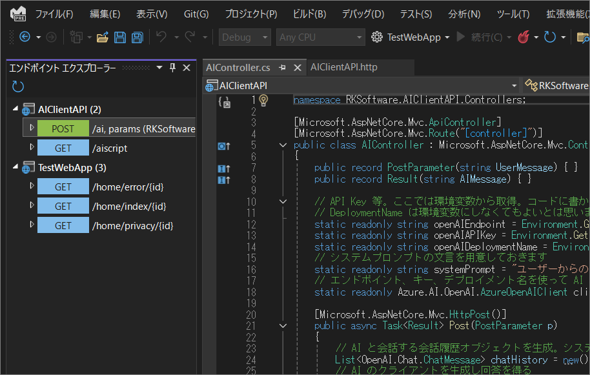The image size is (590, 375).
Task: Expand the /home/index/{id} endpoint row
Action: [32, 205]
